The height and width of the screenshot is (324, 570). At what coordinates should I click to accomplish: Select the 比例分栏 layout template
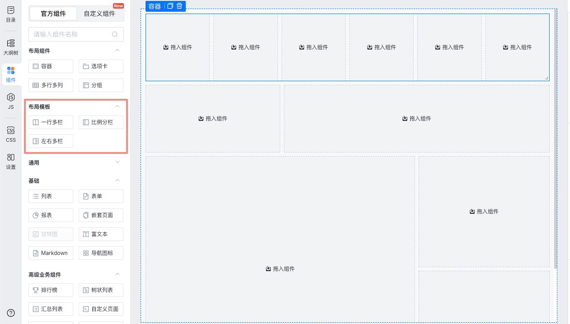101,122
